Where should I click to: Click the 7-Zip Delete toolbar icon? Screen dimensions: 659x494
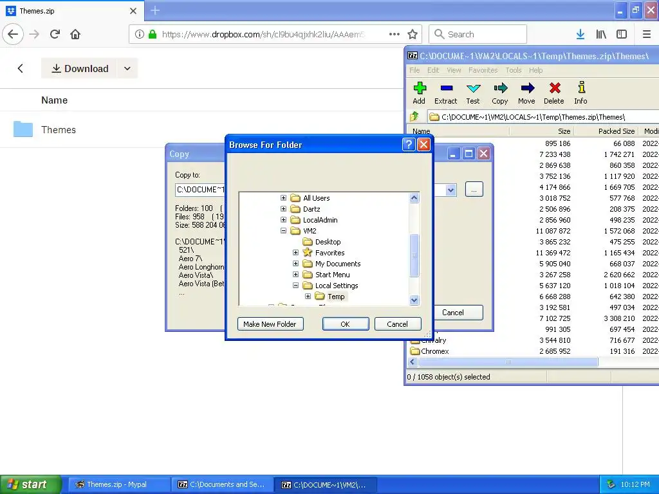(x=554, y=88)
